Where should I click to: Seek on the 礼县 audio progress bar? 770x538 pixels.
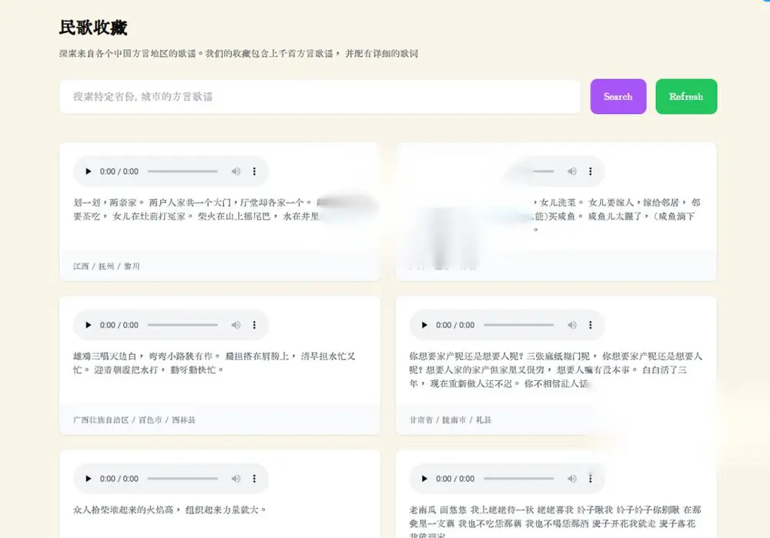[518, 325]
